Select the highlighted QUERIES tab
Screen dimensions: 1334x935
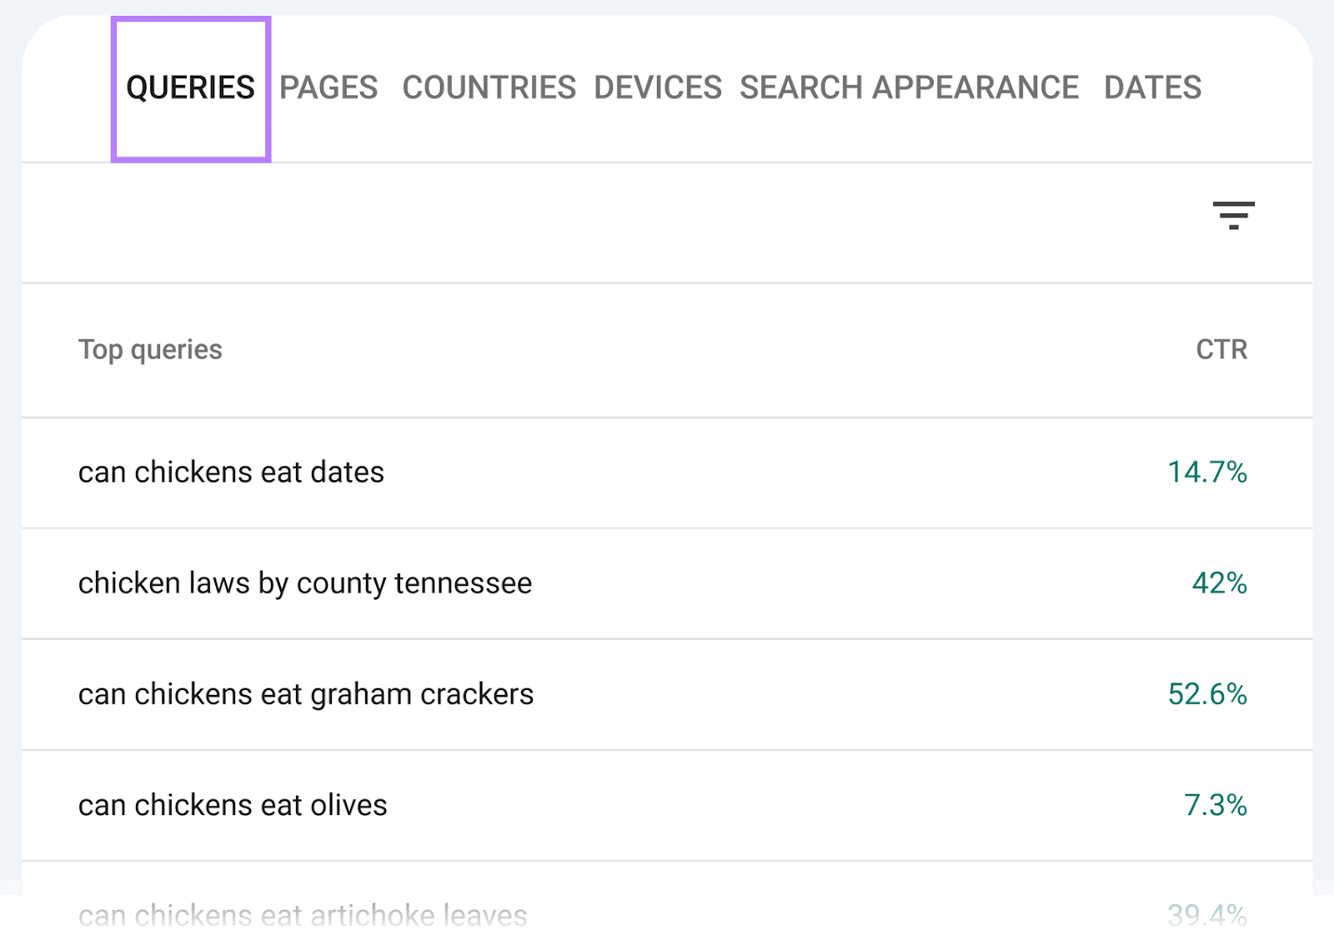pos(190,87)
